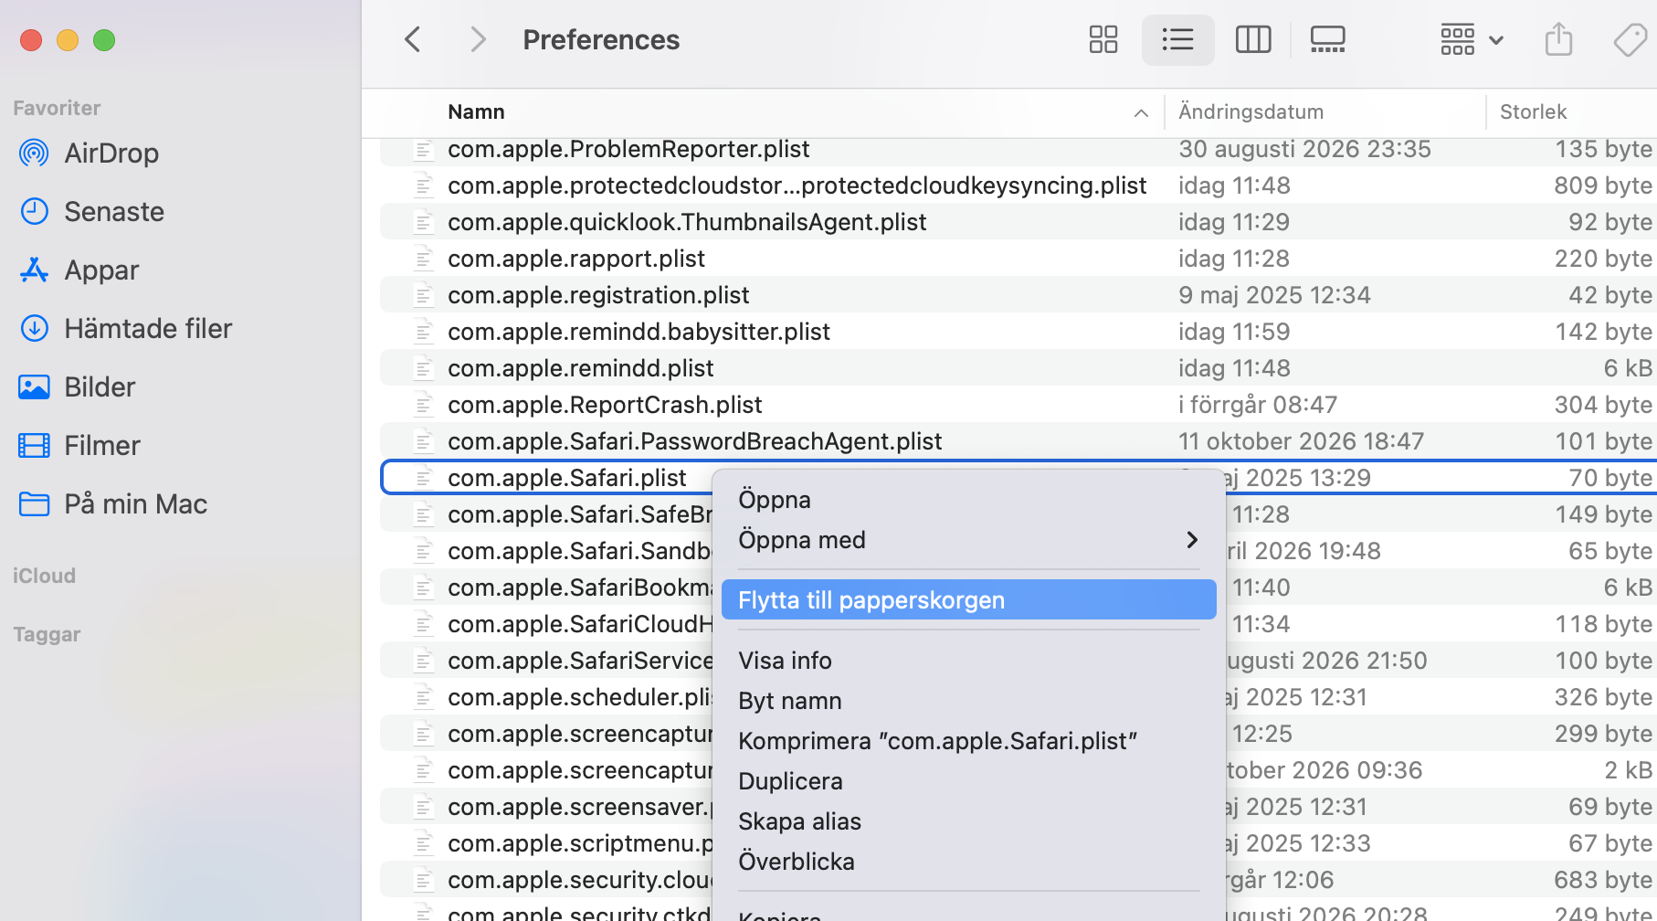1657x921 pixels.
Task: Choose Öppna from the context menu
Action: [968, 500]
